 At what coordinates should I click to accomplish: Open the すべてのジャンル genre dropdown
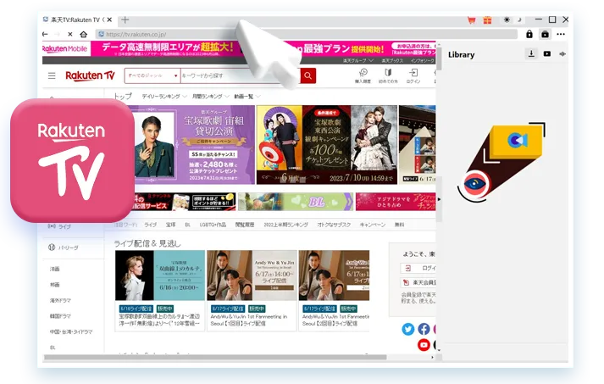tap(152, 75)
